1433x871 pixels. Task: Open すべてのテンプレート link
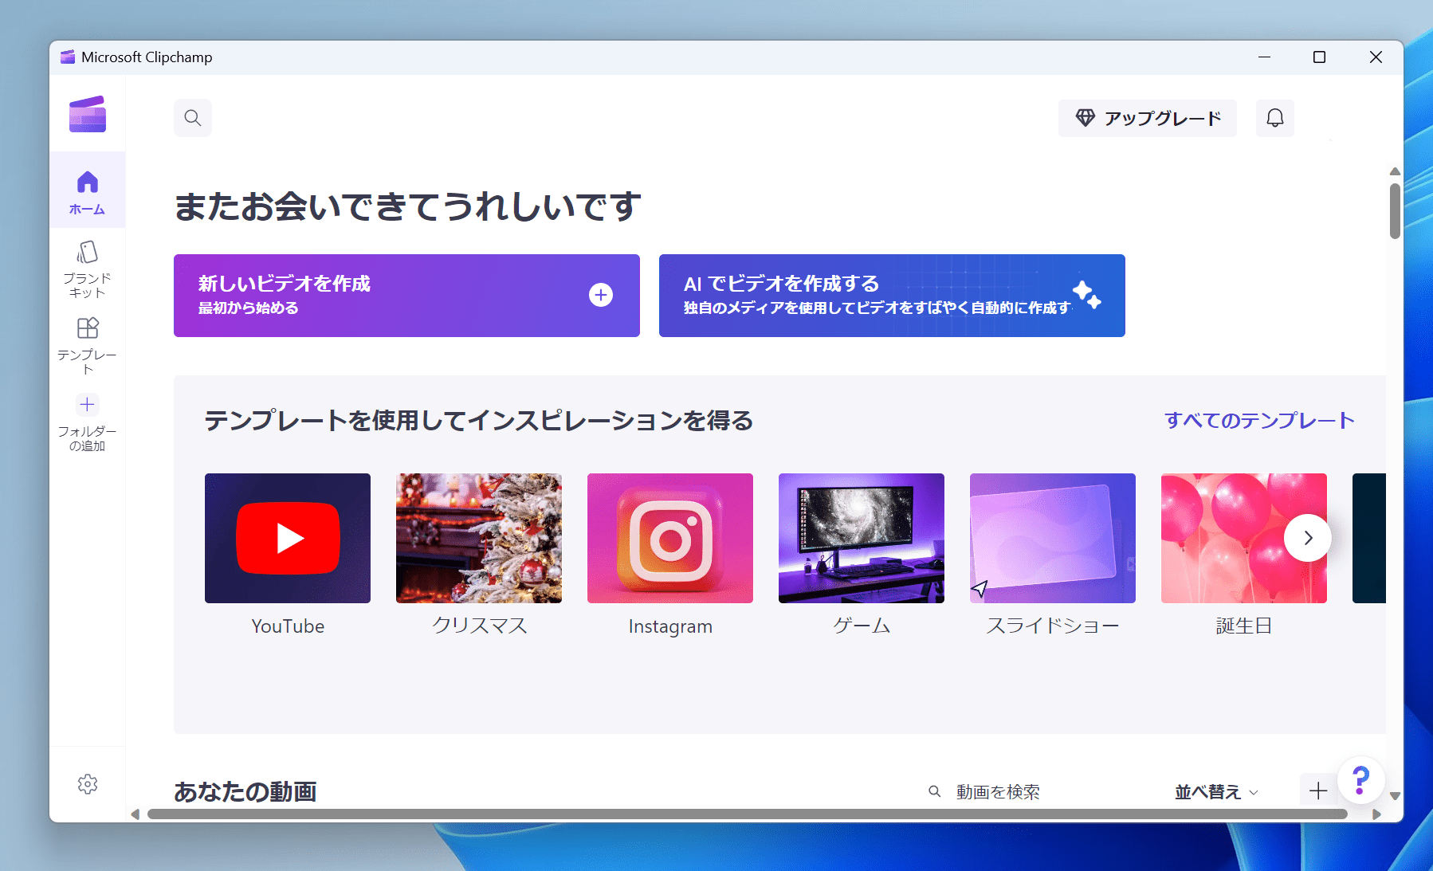click(1259, 420)
